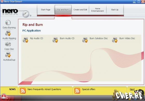Select the Copy Disc sidebar icon

8,44
